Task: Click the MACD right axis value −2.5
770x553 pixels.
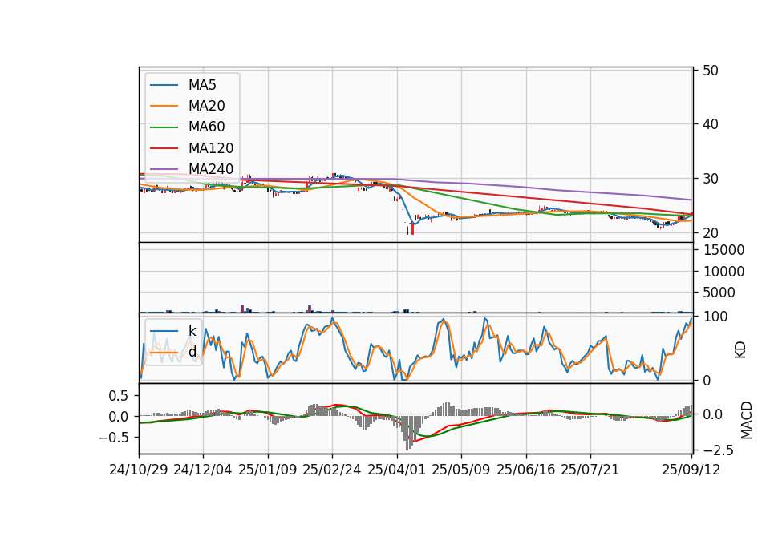Action: 718,450
